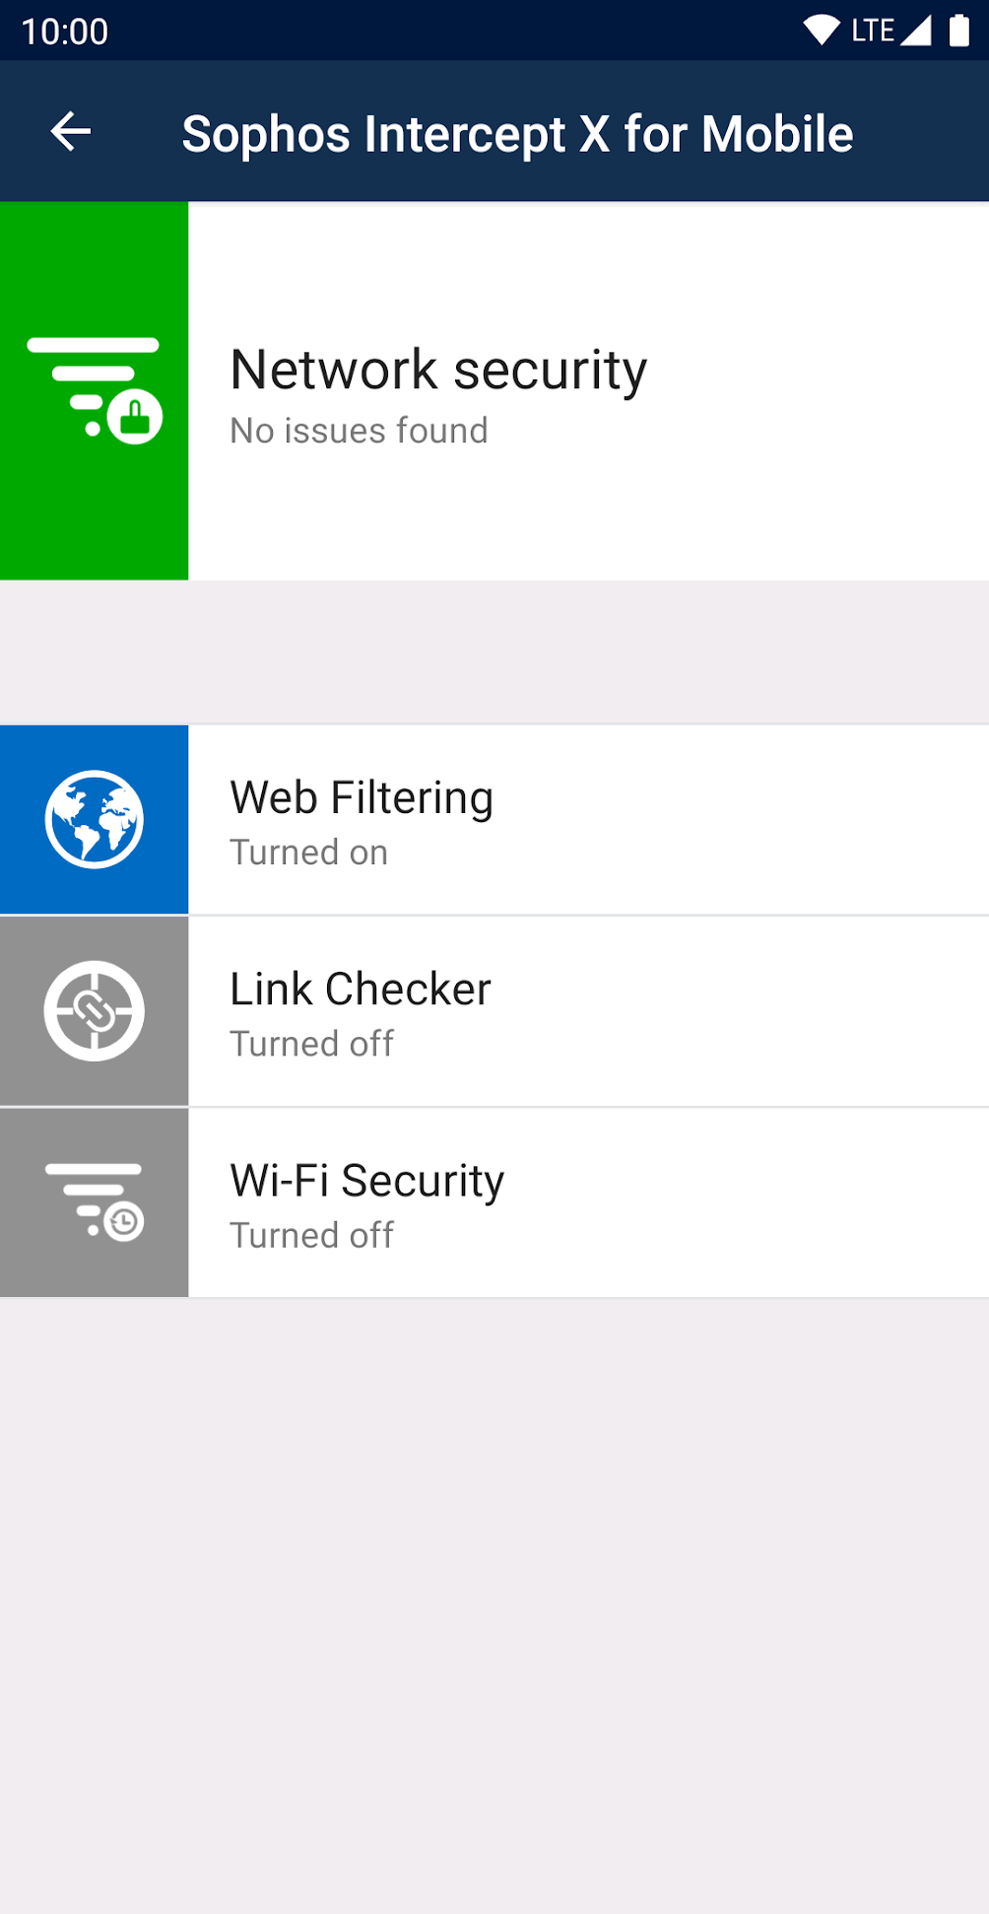This screenshot has height=1914, width=989.
Task: Tap the 10:00 clock in status bar
Action: tap(65, 32)
